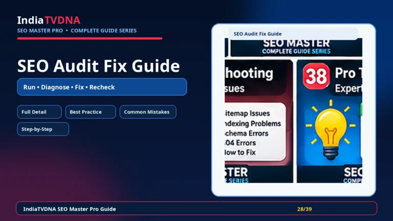393x221 pixels.
Task: Select the Full Detail pill
Action: 39,112
